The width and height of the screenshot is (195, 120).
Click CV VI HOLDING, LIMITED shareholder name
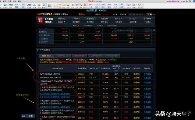click(50, 74)
